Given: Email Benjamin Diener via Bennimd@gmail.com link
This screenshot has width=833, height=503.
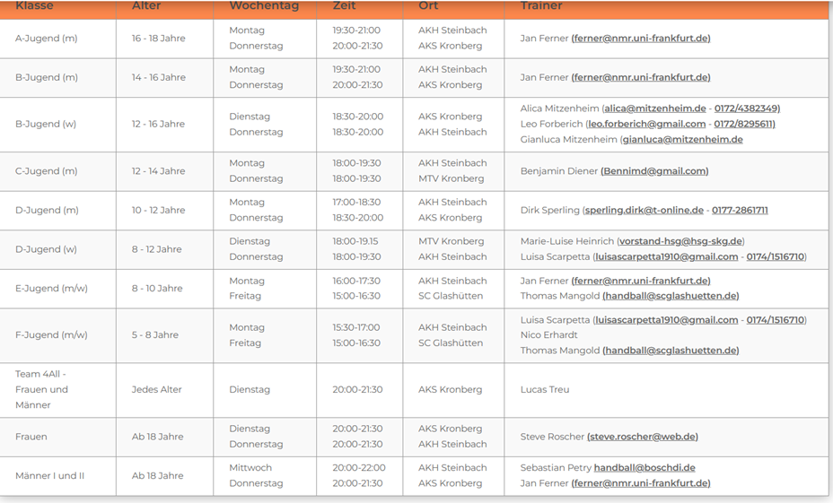Looking at the screenshot, I should pyautogui.click(x=653, y=171).
